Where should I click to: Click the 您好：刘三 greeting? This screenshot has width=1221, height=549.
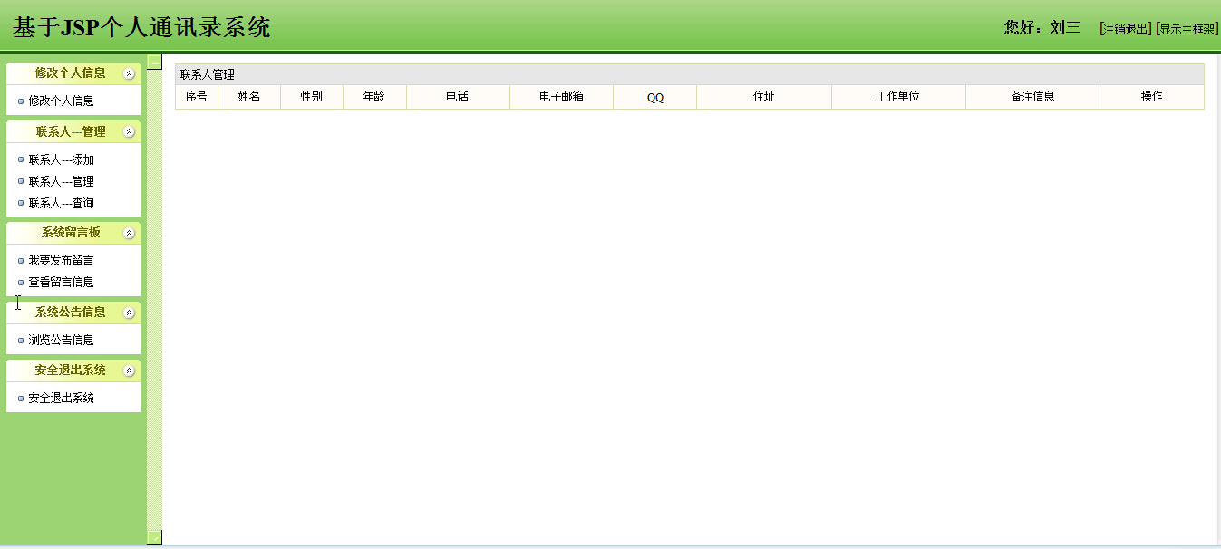[1042, 28]
